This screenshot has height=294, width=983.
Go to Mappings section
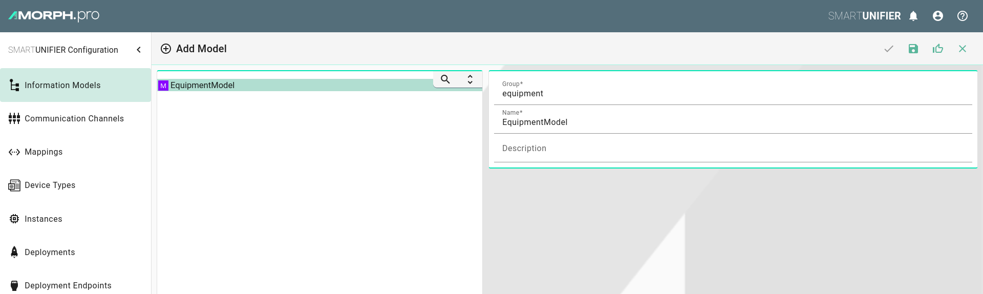[x=76, y=152]
